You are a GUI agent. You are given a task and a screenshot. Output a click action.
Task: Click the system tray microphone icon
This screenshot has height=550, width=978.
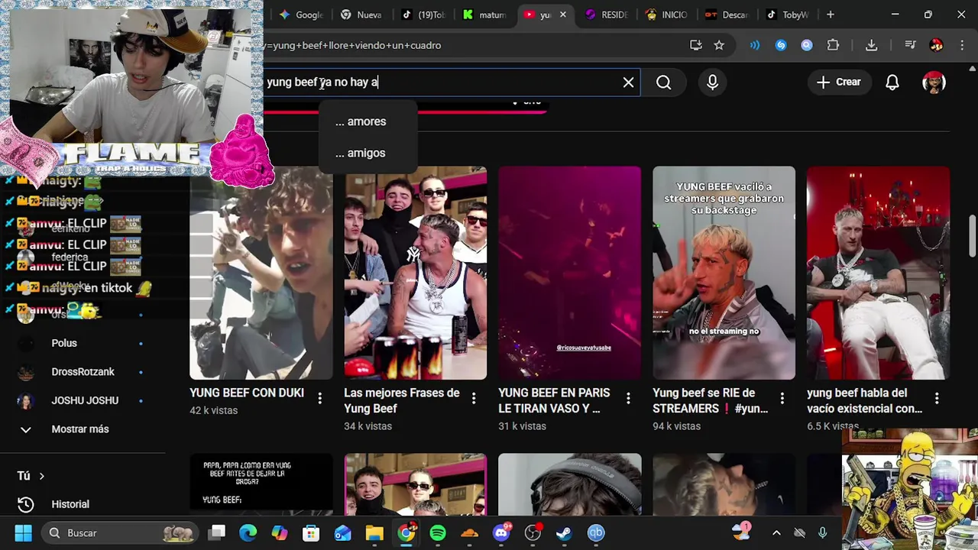click(822, 532)
